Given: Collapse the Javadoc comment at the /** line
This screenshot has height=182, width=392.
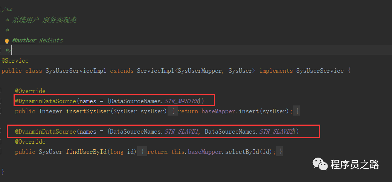Looking at the screenshot, I should (x=1, y=10).
